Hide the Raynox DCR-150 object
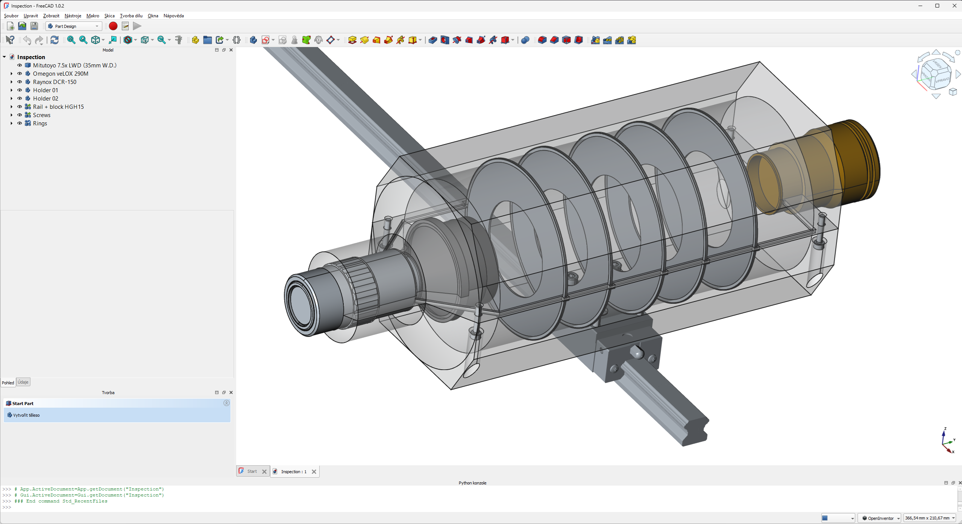 [20, 82]
